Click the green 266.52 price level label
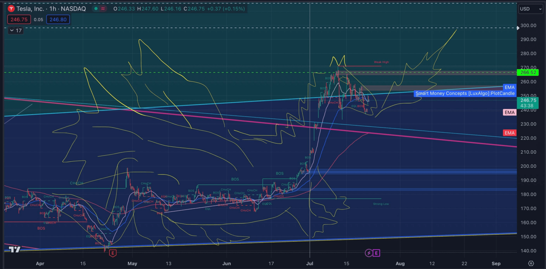Image resolution: width=546 pixels, height=269 pixels. click(528, 72)
